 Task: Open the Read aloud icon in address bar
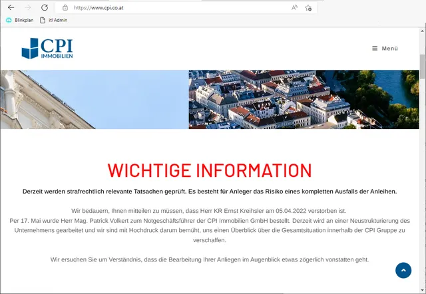(x=294, y=7)
